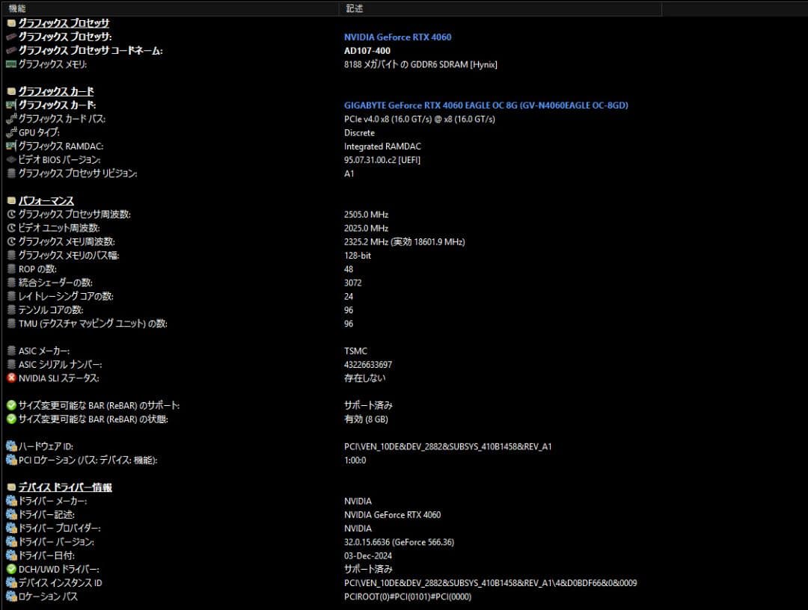
Task: Click the red X icon beside NVIDIA SLI ステータス
Action: pos(11,378)
